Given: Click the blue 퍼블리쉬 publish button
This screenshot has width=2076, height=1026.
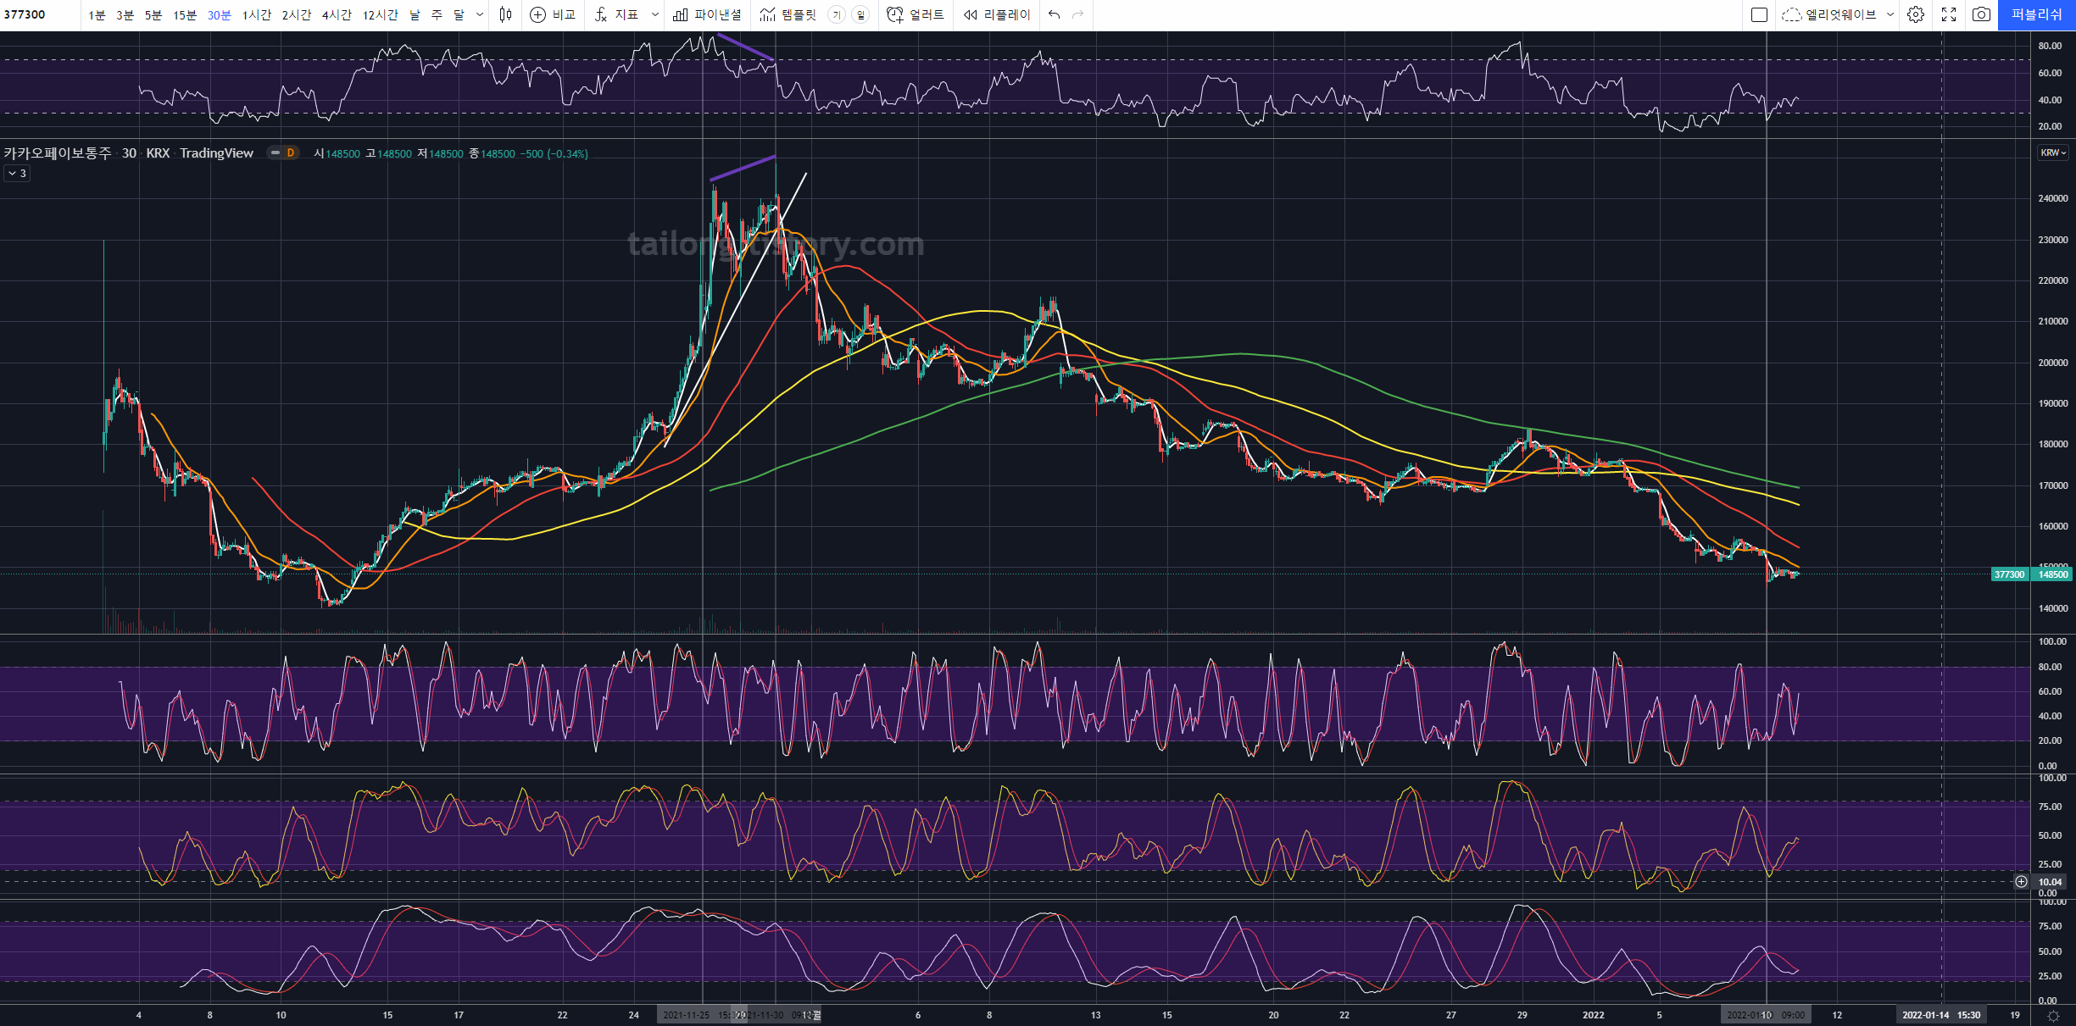Looking at the screenshot, I should coord(2036,14).
